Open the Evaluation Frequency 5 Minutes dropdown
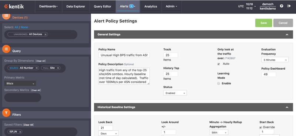This screenshot has width=296, height=136. tap(275, 60)
